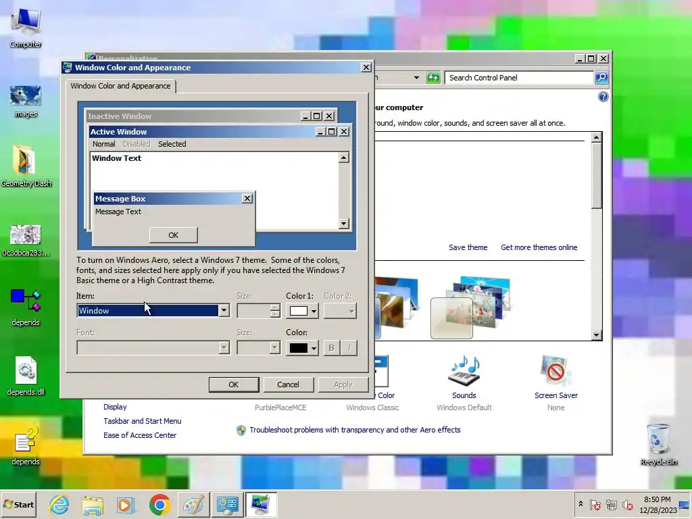This screenshot has height=519, width=692.
Task: Toggle the Italic font button
Action: [x=349, y=348]
